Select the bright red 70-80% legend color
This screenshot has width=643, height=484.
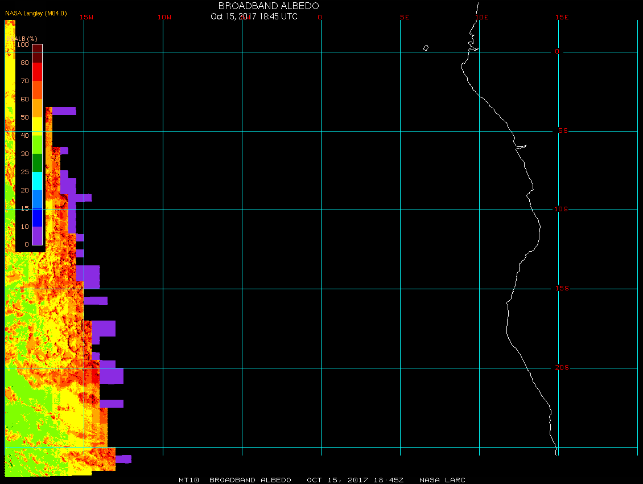[x=37, y=72]
